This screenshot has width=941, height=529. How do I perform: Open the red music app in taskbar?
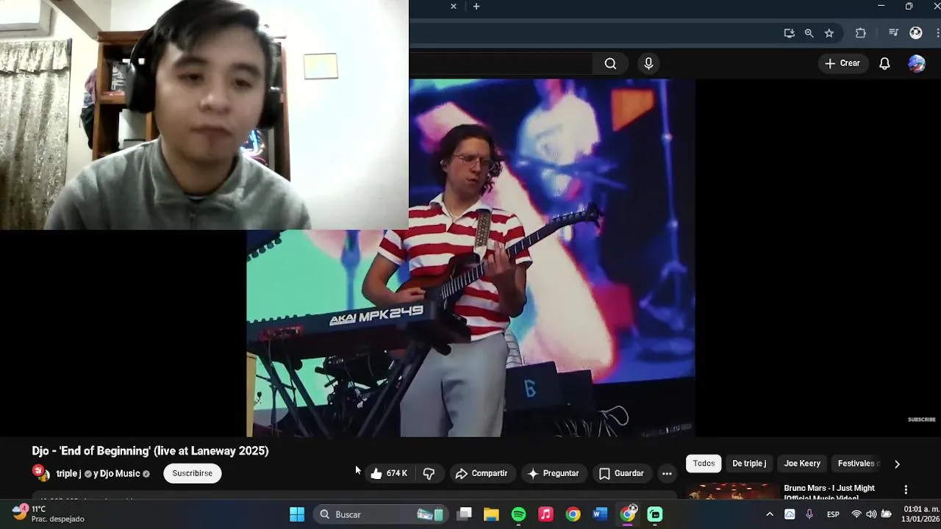(545, 514)
